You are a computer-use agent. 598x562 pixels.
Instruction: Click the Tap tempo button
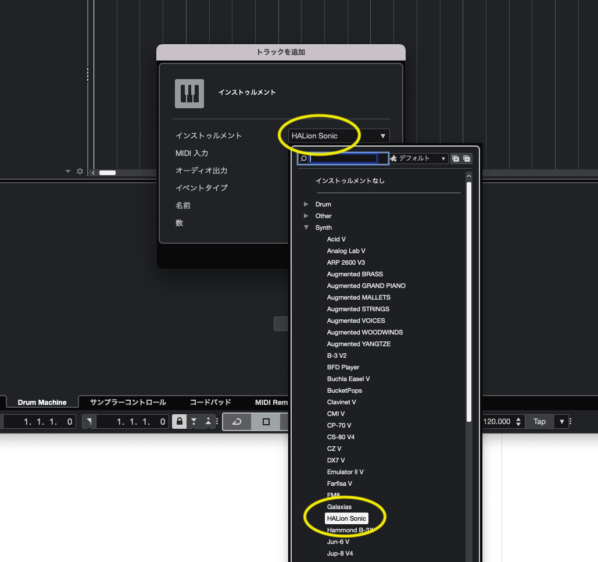(x=539, y=421)
